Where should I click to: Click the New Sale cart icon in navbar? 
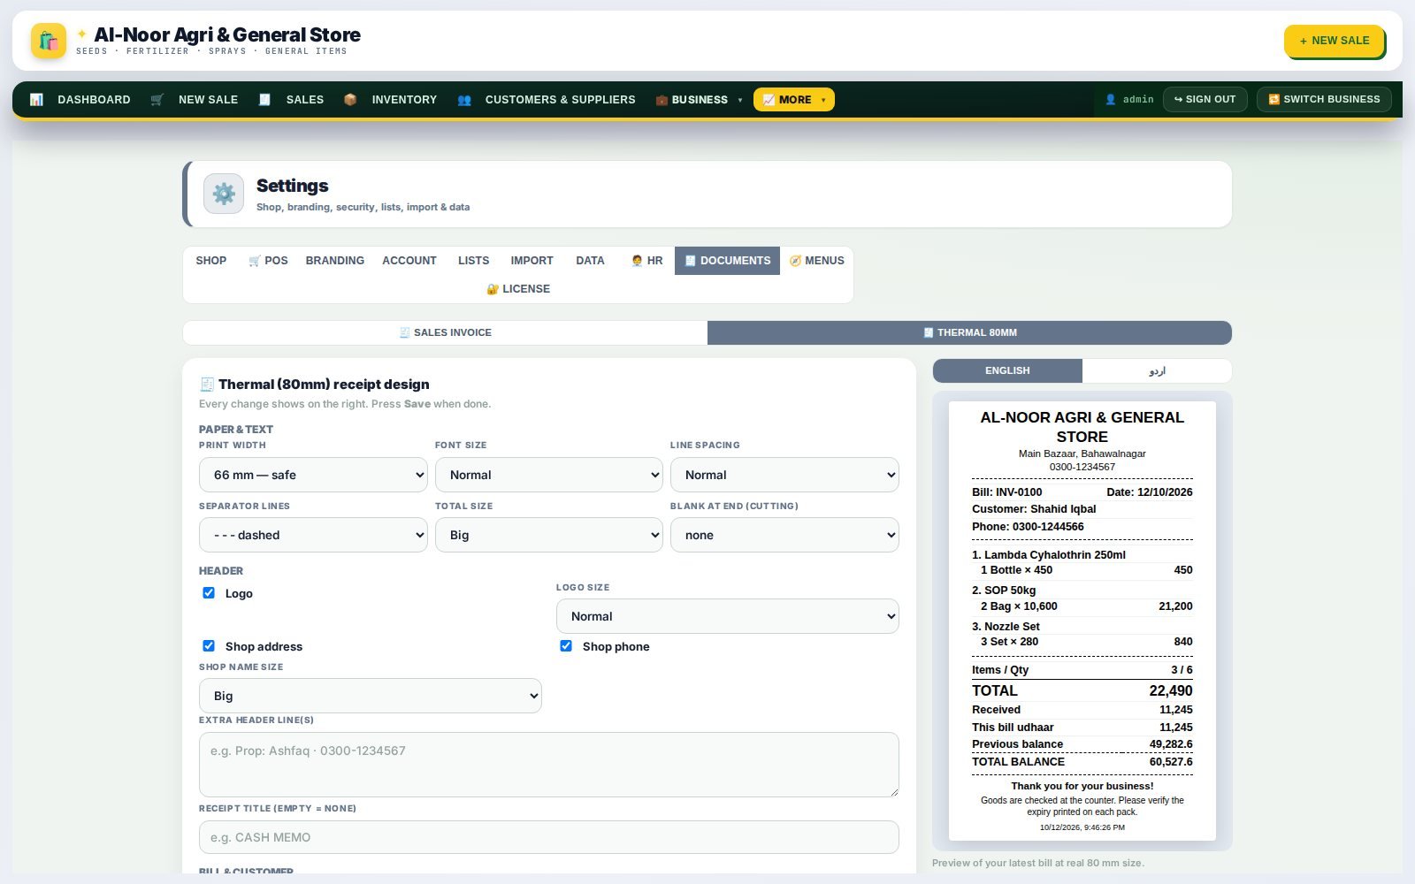(x=157, y=100)
